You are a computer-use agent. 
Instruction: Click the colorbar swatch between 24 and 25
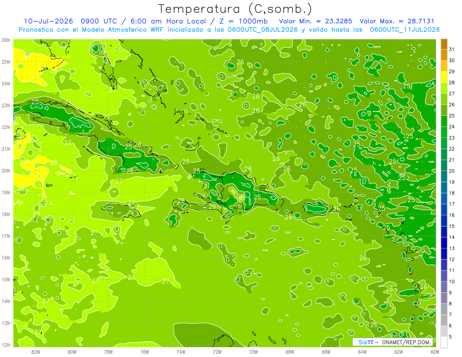444,121
